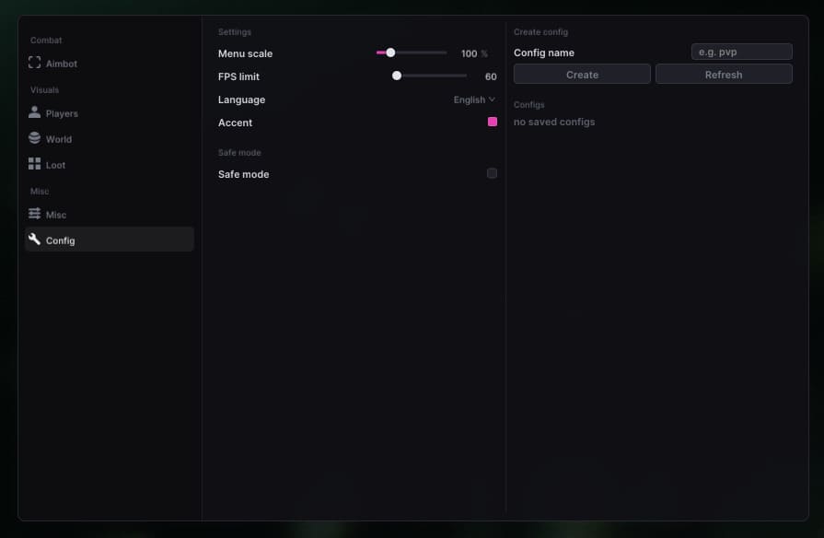Click the Players person icon
Viewport: 824px width, 538px height.
point(35,112)
